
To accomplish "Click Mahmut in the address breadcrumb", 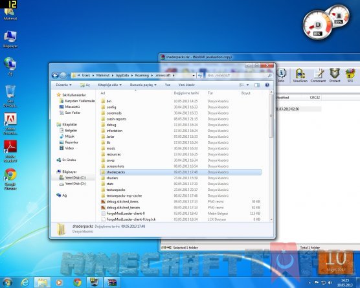I will tap(103, 75).
